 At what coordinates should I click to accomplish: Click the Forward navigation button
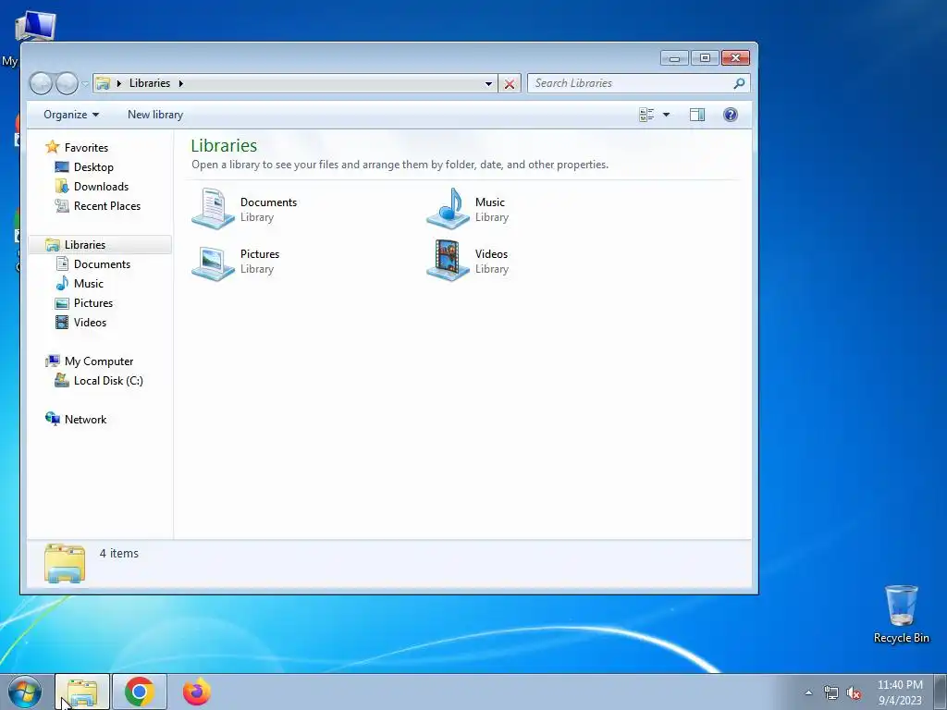67,83
